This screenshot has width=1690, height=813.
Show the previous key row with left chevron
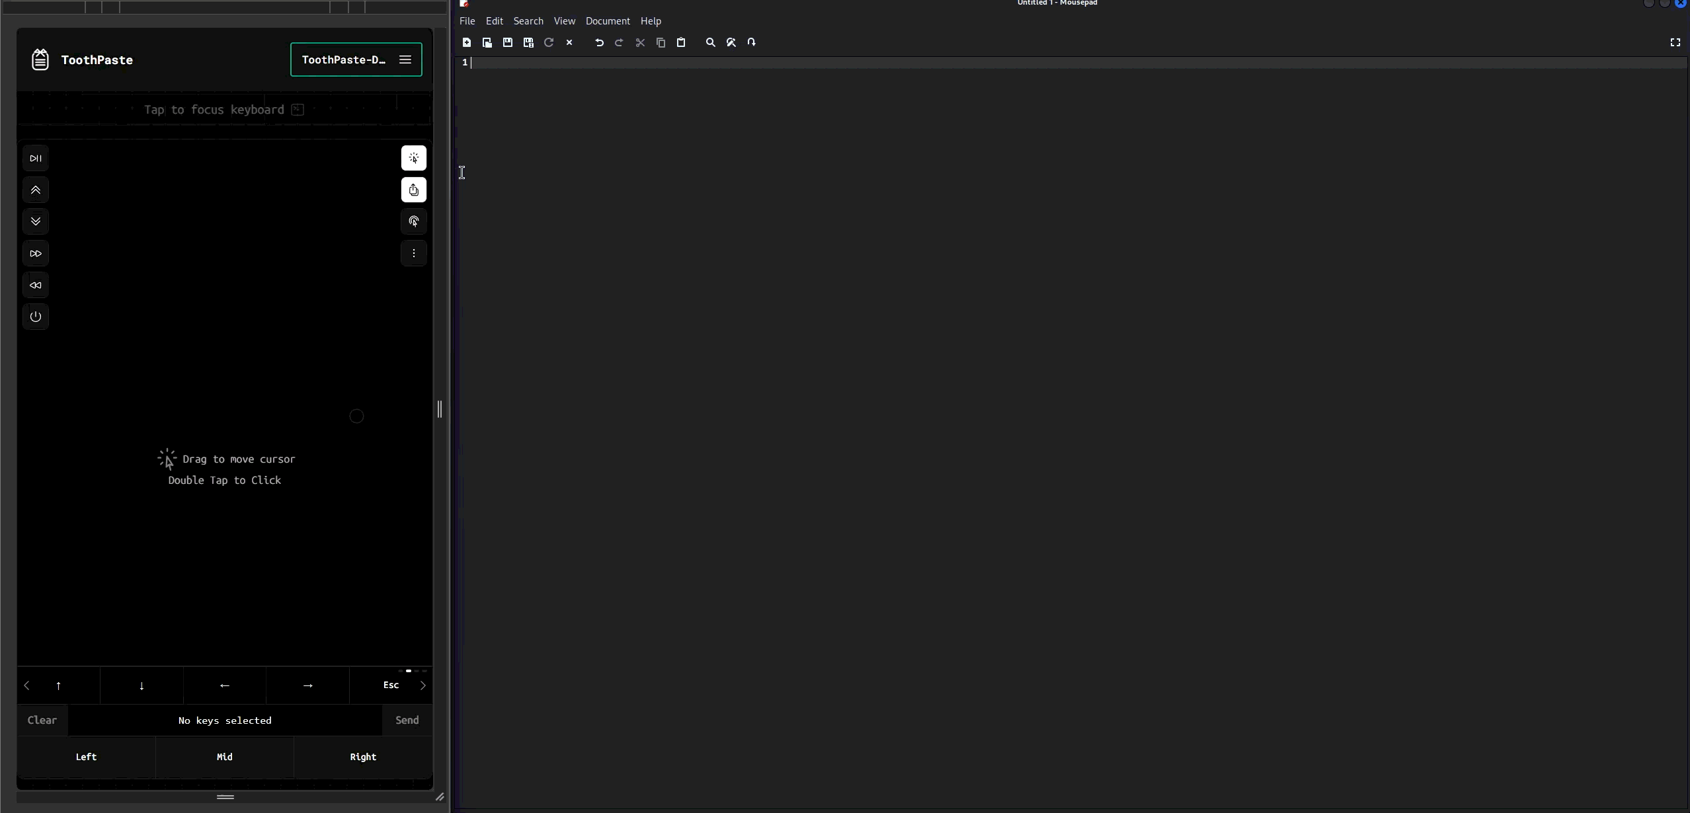point(27,685)
